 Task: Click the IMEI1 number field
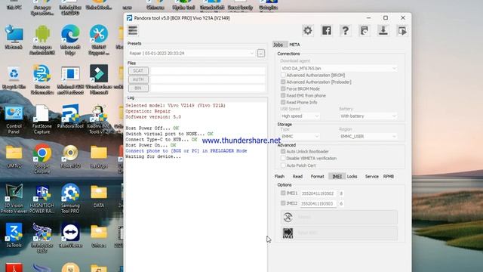point(318,193)
